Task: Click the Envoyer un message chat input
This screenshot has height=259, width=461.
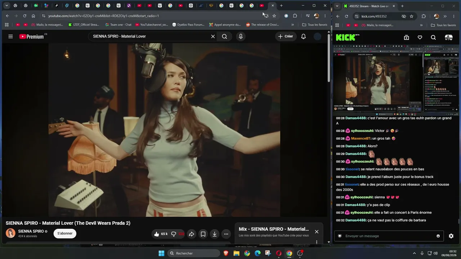Action: pyautogui.click(x=389, y=236)
